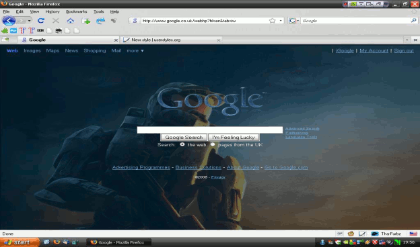Open Business Solutions link
The width and height of the screenshot is (420, 247).
(x=198, y=167)
